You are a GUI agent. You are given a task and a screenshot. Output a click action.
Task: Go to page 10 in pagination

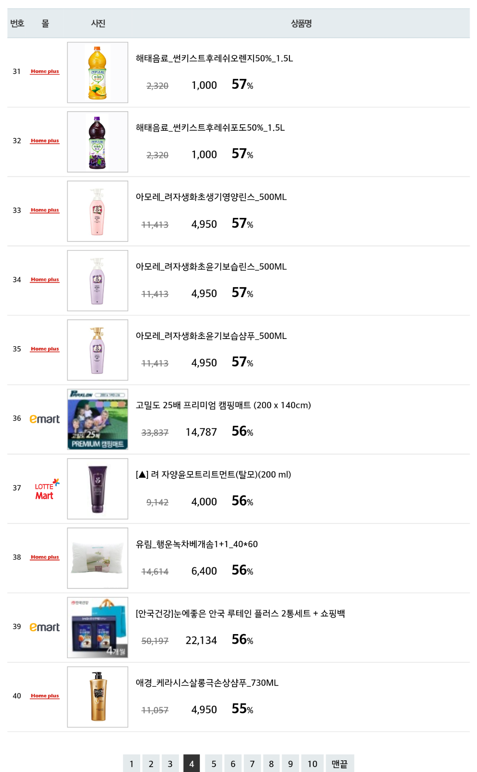pos(312,764)
